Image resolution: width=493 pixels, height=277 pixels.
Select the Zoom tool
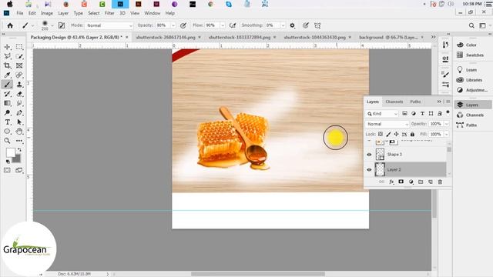(x=7, y=141)
